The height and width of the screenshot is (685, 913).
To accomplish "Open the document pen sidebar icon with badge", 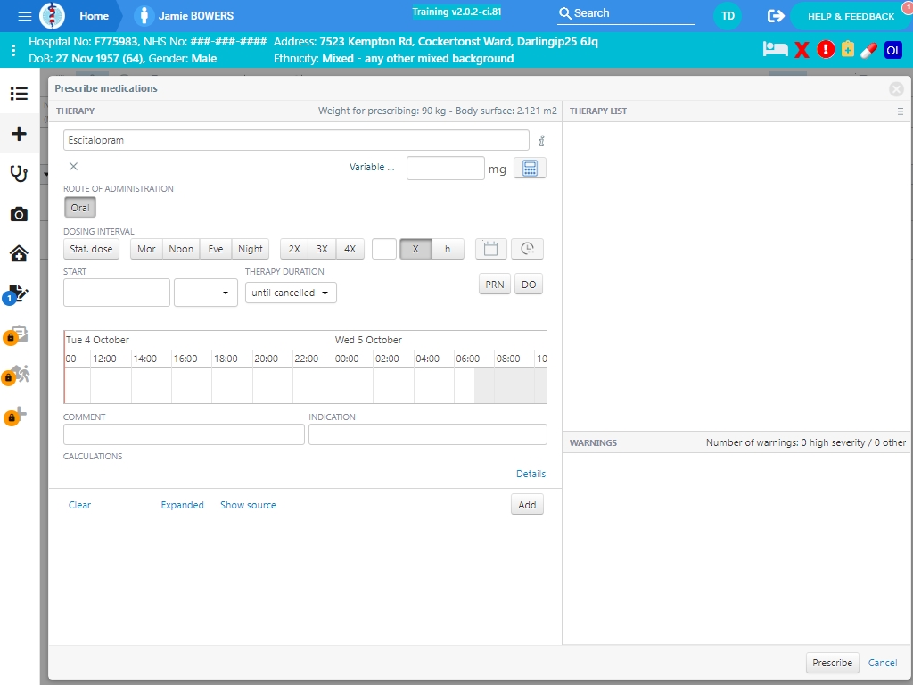I will pos(16,294).
